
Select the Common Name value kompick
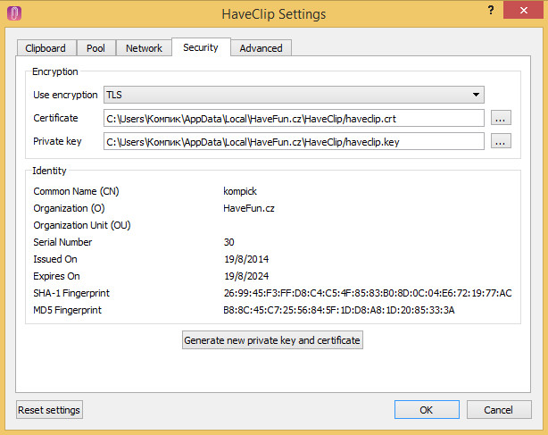pos(240,191)
